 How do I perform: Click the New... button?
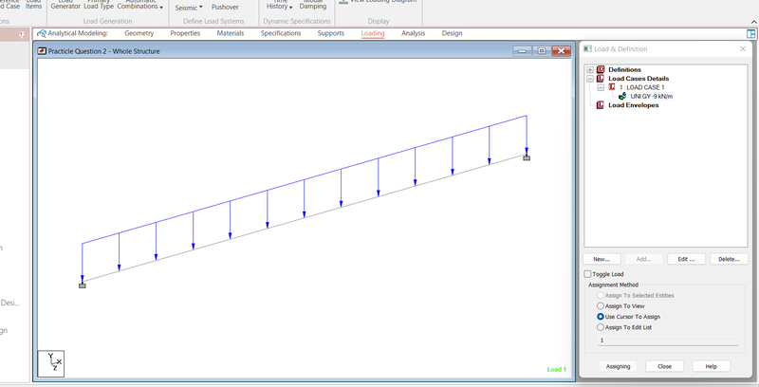(x=602, y=259)
